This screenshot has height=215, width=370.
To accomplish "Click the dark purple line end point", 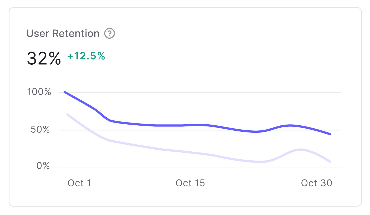I will (x=330, y=134).
